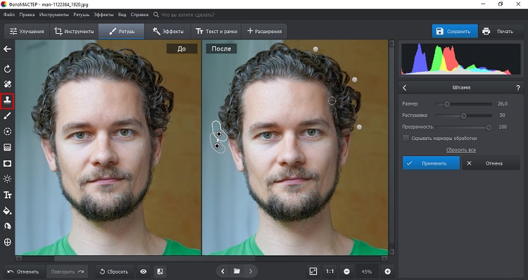This screenshot has width=528, height=280.
Task: Click the zoom percentage 45% field
Action: tap(366, 272)
